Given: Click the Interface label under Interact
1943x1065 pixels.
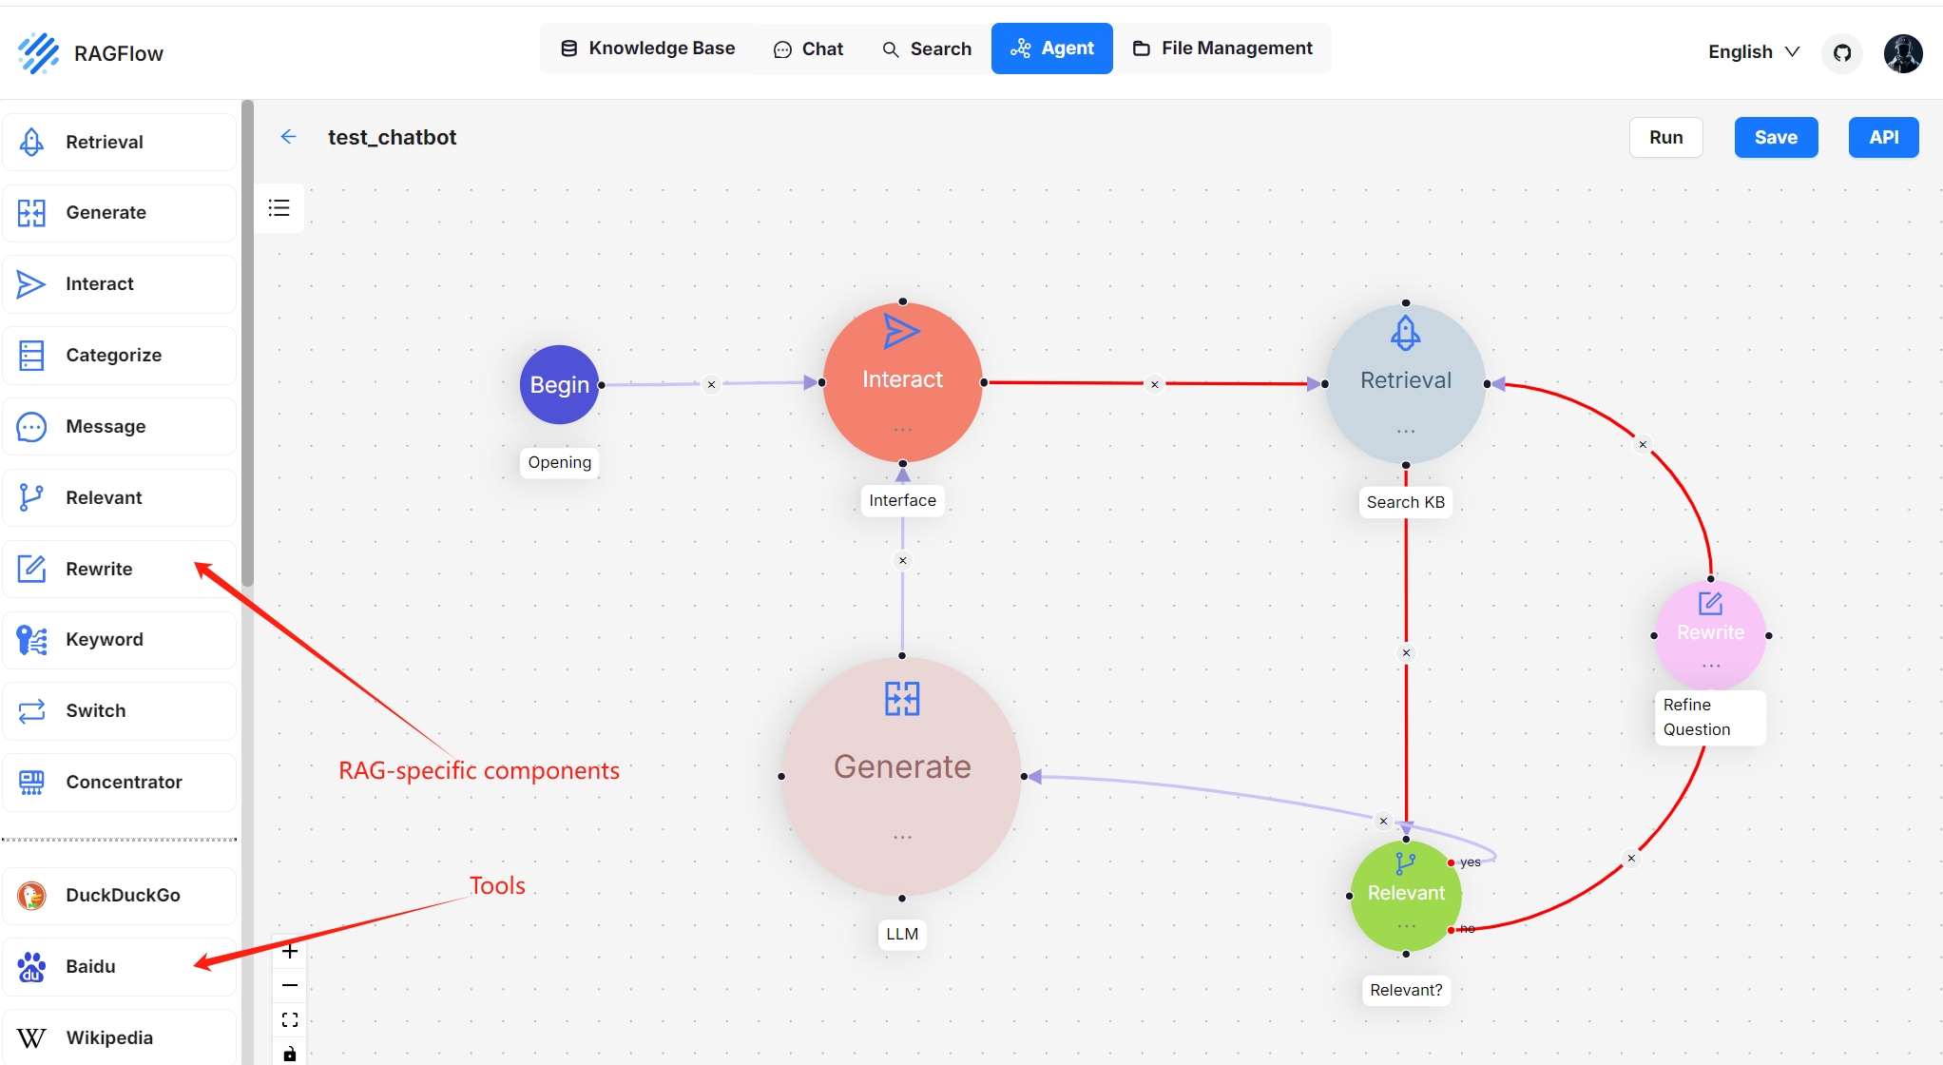Looking at the screenshot, I should (x=902, y=501).
